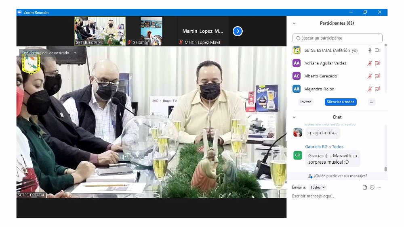
Task: Open the 'Enviar a: Todos' dropdown
Action: tap(318, 187)
